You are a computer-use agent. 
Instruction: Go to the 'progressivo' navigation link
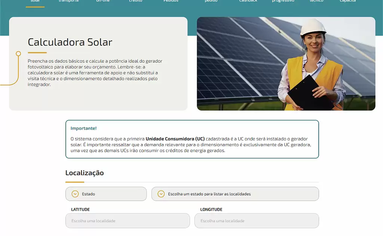(283, 1)
